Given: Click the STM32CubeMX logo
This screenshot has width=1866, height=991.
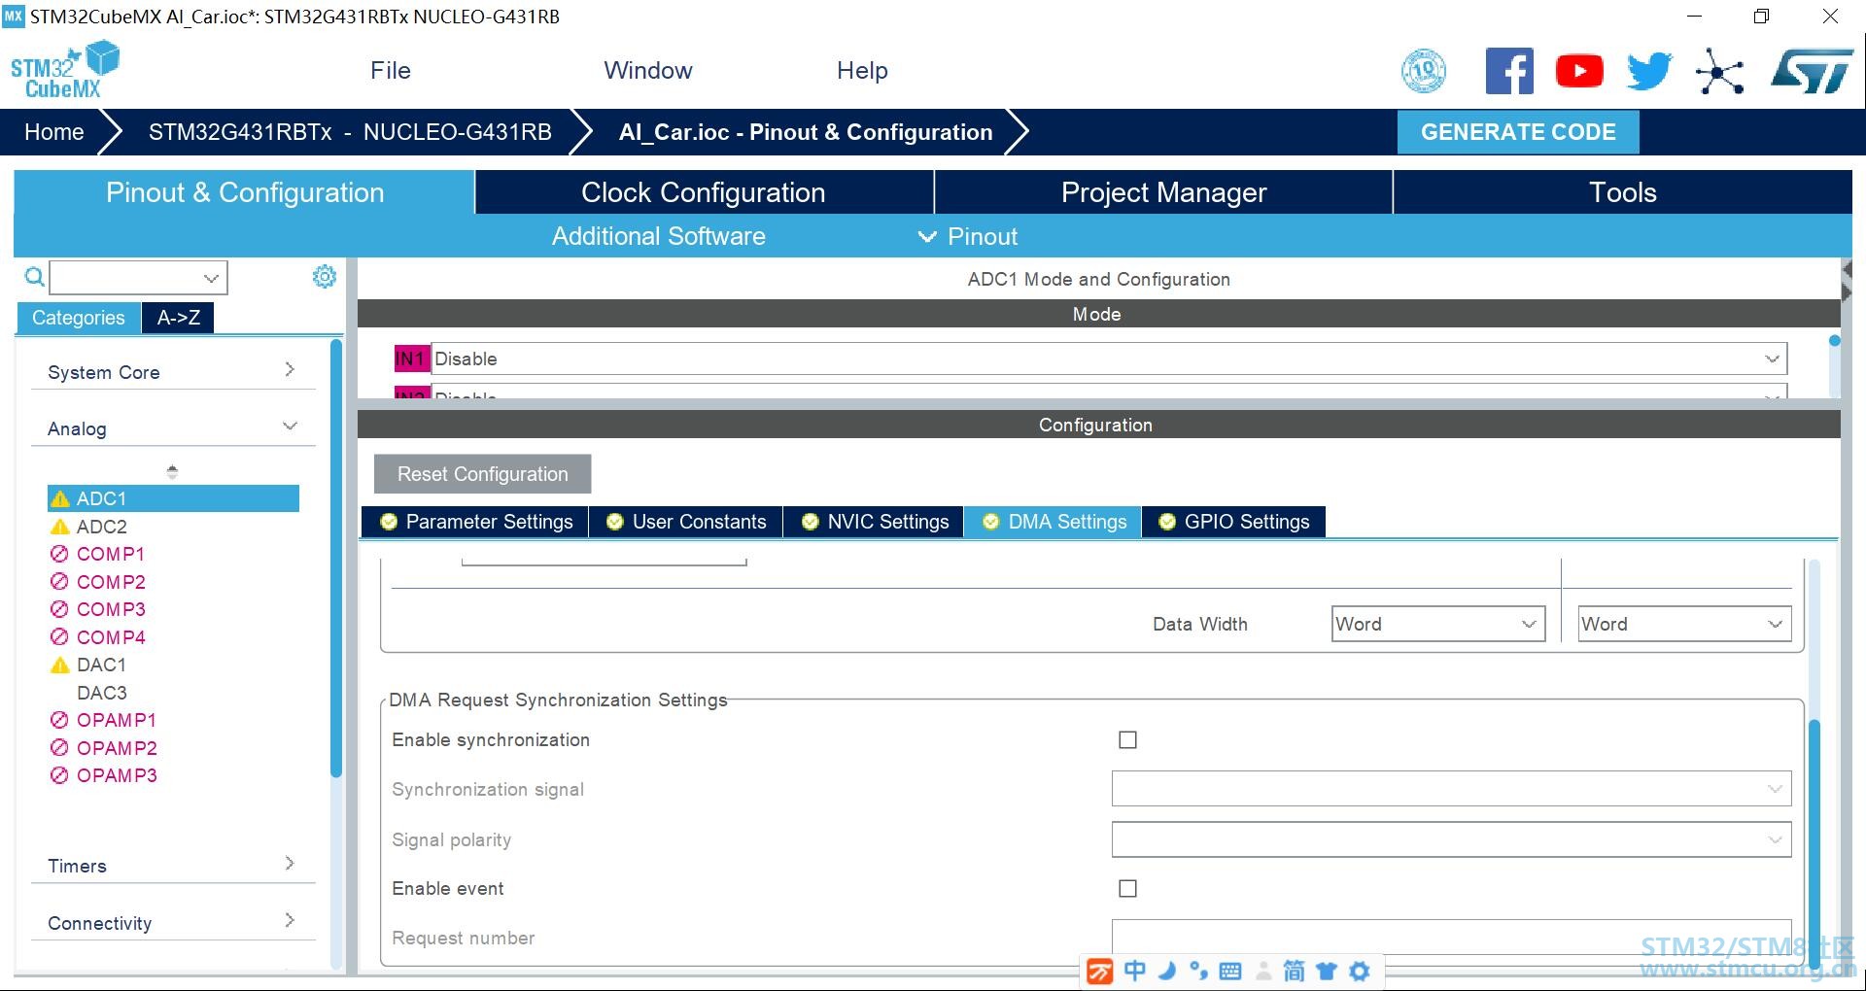Looking at the screenshot, I should coord(65,70).
